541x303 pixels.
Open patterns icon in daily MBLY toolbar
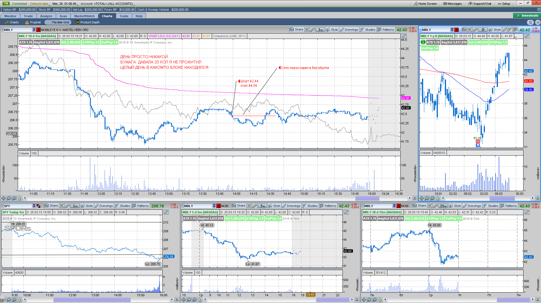coord(515,30)
